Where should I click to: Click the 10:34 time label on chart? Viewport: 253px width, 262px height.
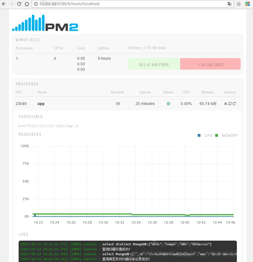click(x=136, y=223)
